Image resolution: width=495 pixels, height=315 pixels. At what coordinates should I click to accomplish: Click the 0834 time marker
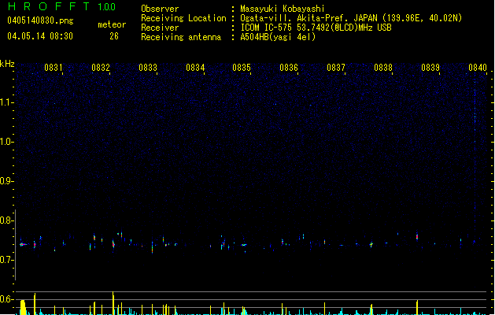(195, 68)
